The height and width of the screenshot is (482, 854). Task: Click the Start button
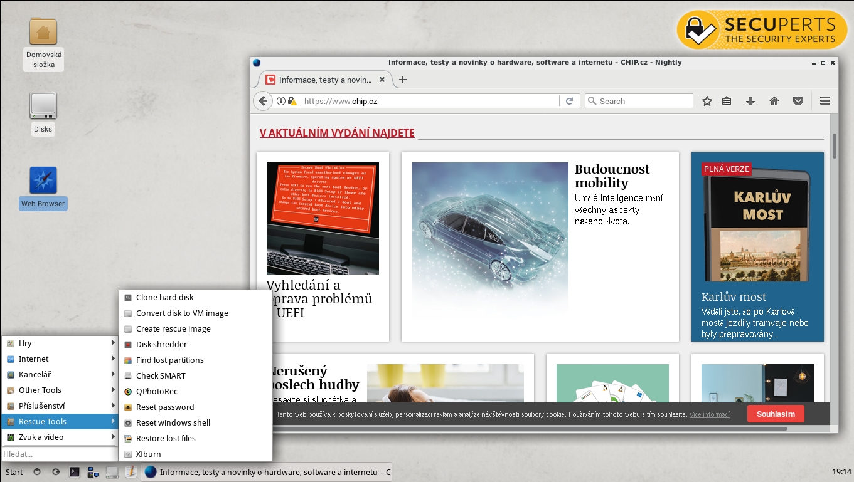(x=14, y=472)
